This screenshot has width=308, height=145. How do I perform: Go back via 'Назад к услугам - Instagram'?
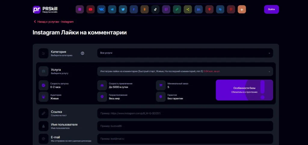[x=54, y=22]
